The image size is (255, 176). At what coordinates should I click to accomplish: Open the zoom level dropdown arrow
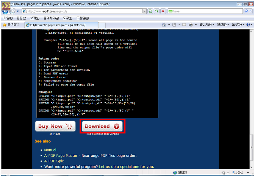[x=248, y=173]
